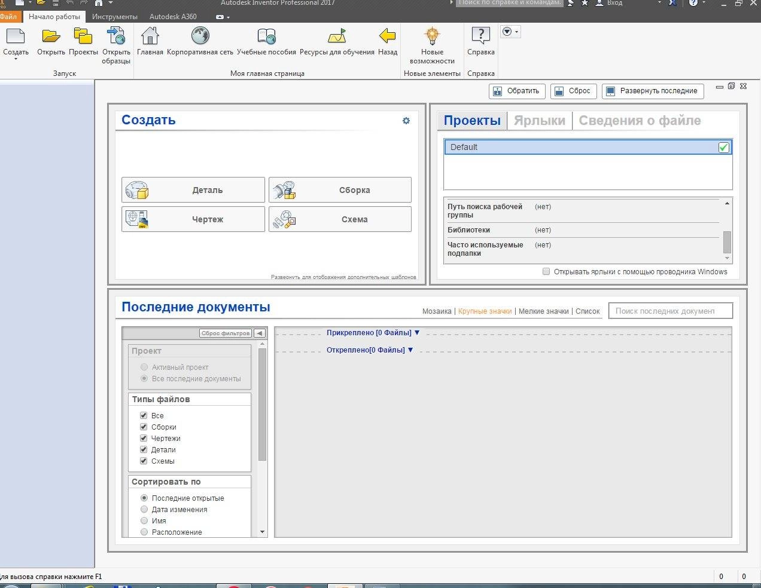Click scroll-up arrow in project details
761x588 pixels.
[727, 203]
